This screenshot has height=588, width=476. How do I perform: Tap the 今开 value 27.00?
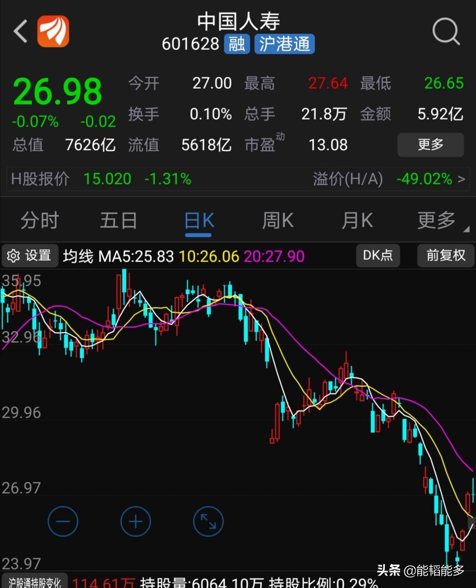point(212,83)
